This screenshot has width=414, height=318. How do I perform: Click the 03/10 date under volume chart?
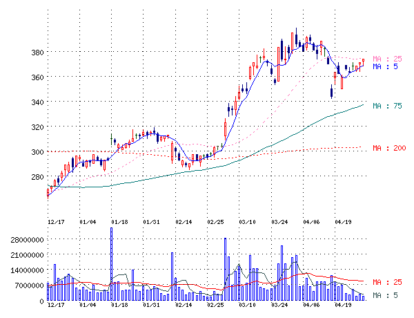(247, 305)
